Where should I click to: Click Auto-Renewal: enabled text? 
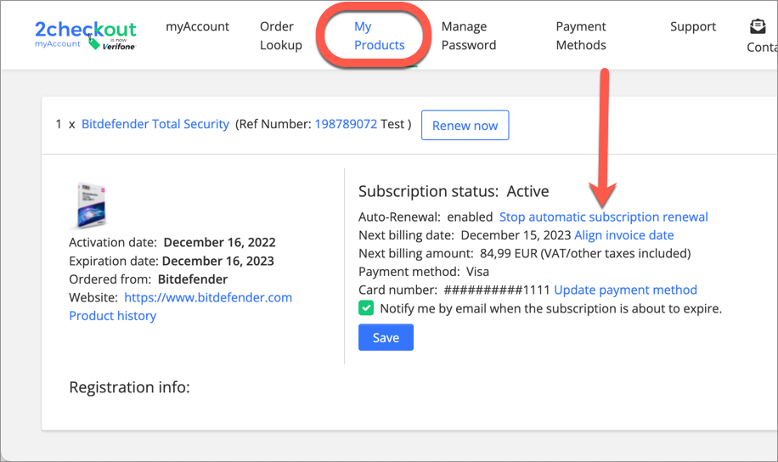tap(426, 217)
